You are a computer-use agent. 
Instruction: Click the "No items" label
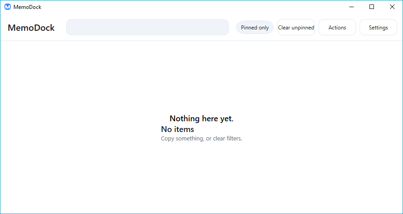pos(178,129)
